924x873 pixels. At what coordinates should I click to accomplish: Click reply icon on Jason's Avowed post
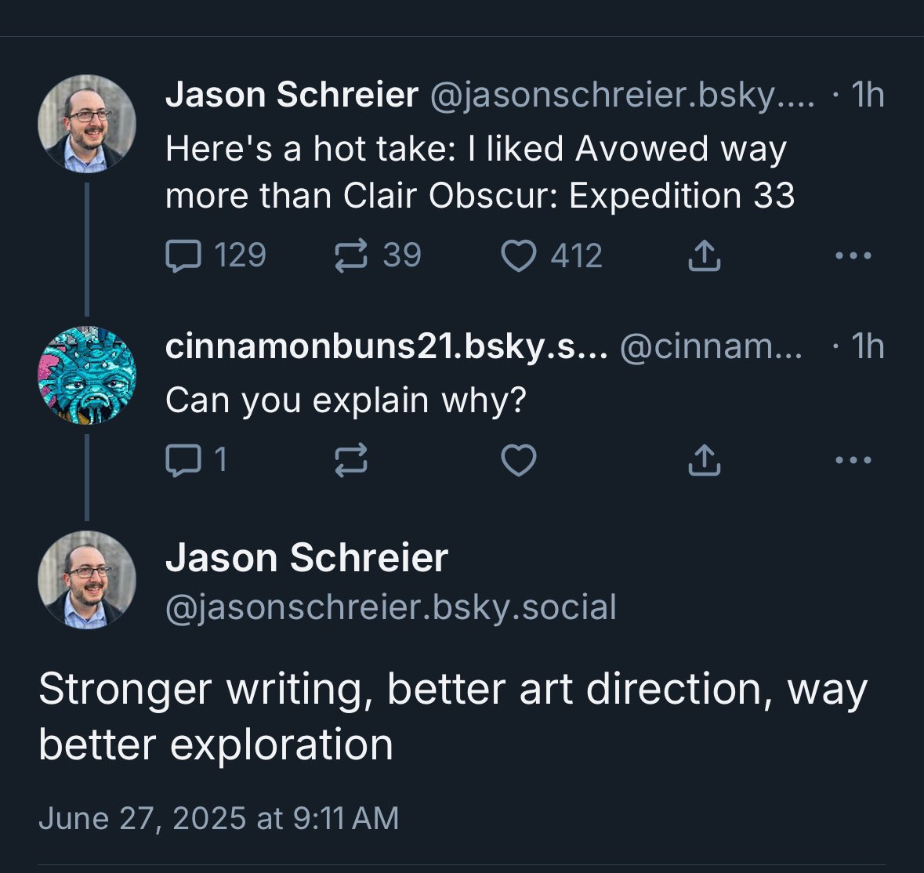(184, 256)
